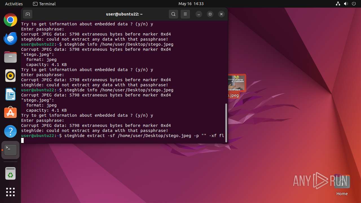Launch Thunderbird mail from the dock
Viewport: 361px width, 203px height.
pos(10,39)
